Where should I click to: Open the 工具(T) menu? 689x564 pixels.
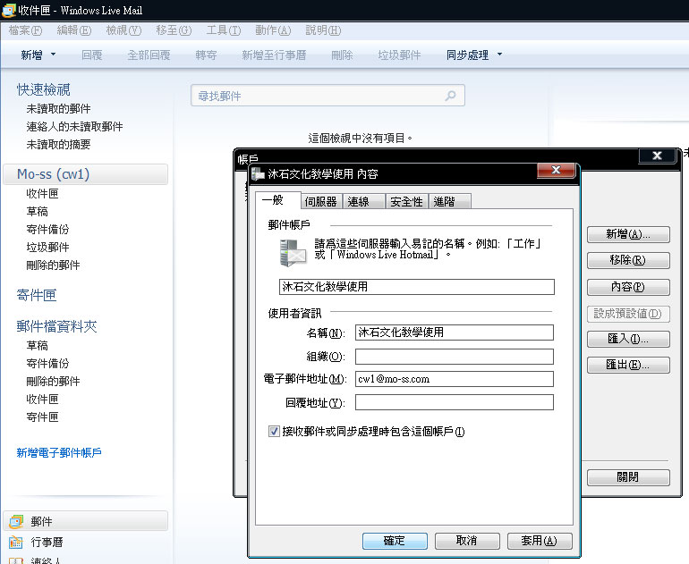click(223, 30)
